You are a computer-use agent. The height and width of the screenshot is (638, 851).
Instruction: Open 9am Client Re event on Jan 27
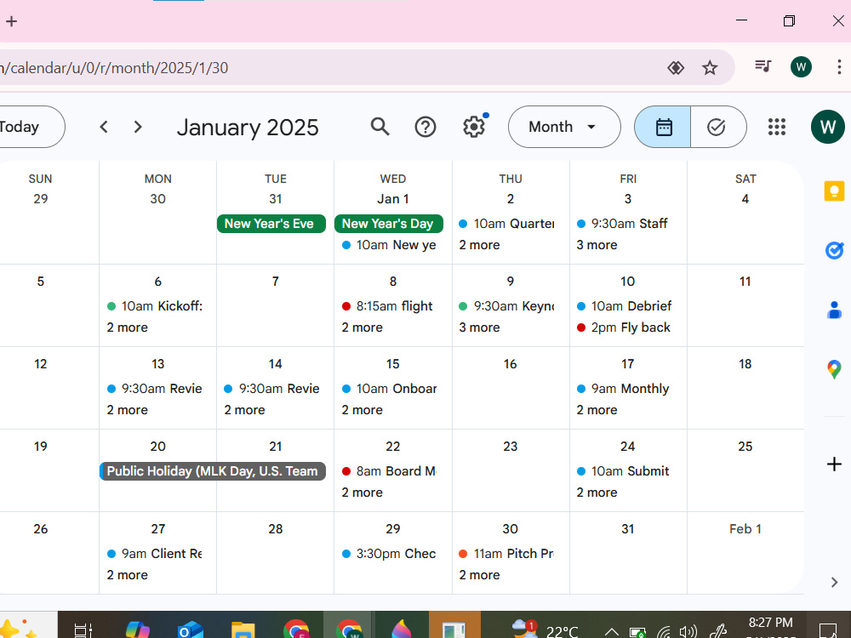pyautogui.click(x=155, y=554)
